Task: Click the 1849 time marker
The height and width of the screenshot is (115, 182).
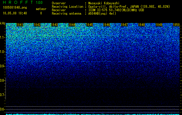Action: point(159,25)
